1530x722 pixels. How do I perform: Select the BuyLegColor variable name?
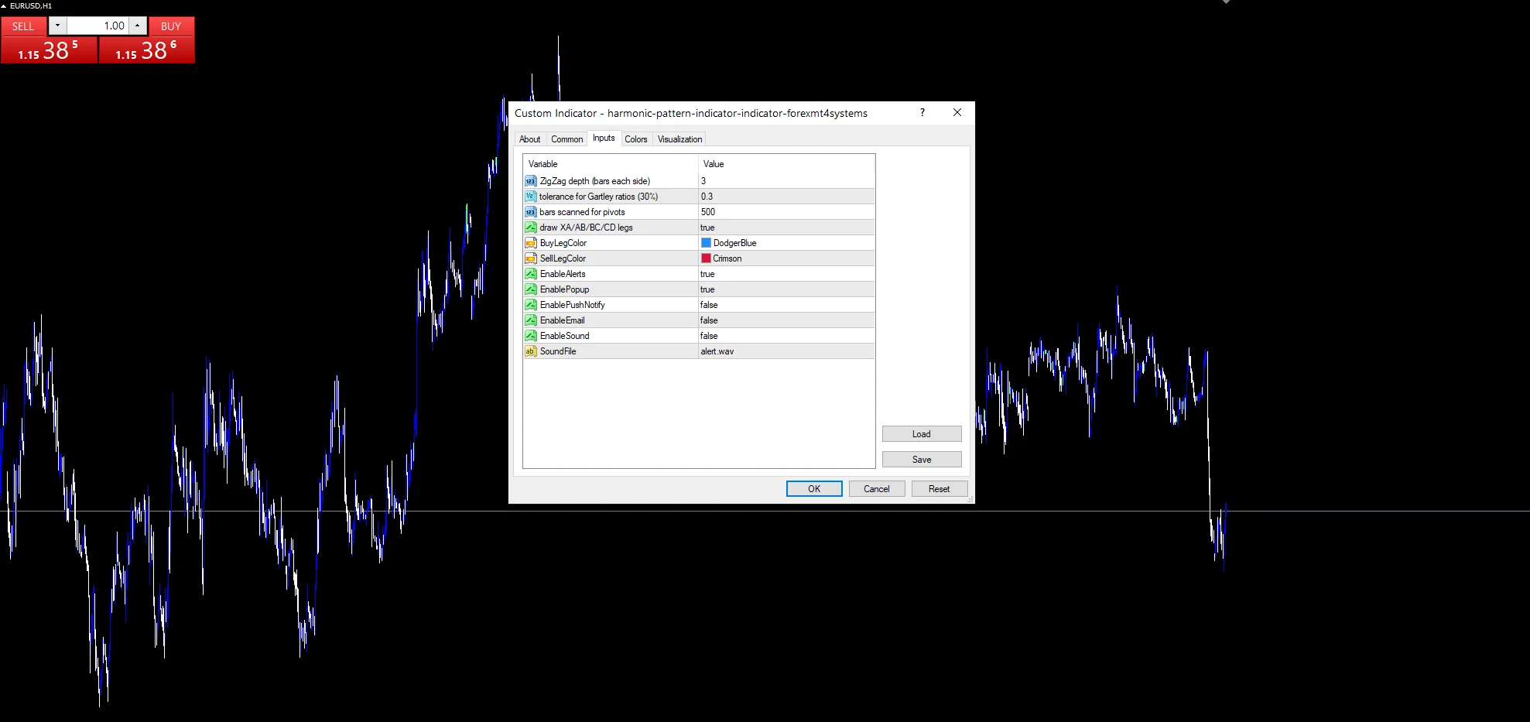[563, 243]
